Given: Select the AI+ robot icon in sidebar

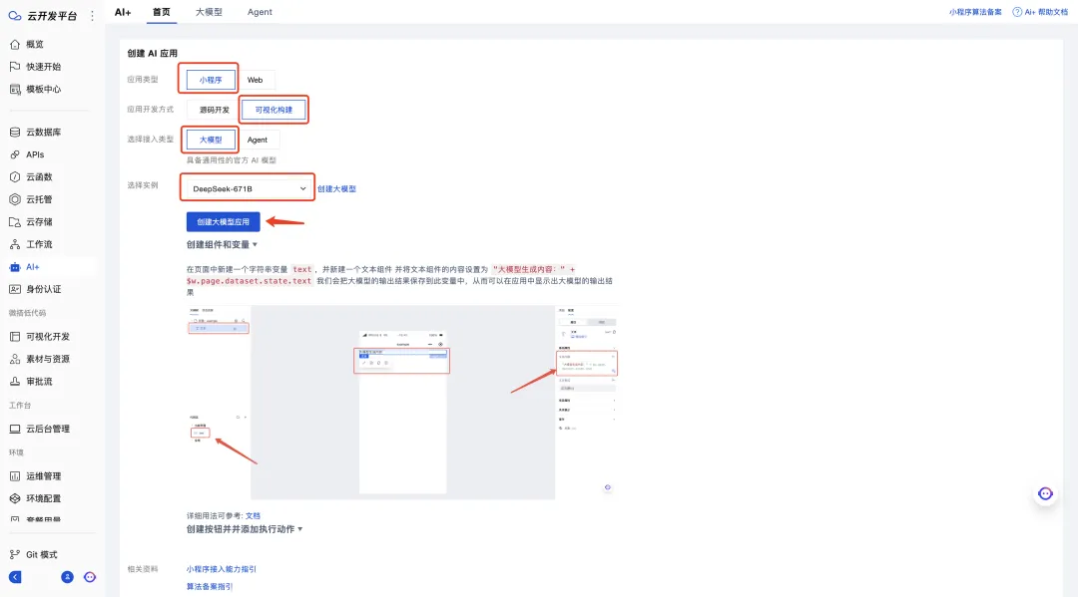Looking at the screenshot, I should [x=14, y=267].
